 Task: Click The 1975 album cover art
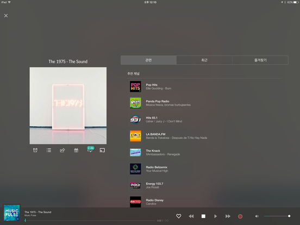[x=68, y=105]
